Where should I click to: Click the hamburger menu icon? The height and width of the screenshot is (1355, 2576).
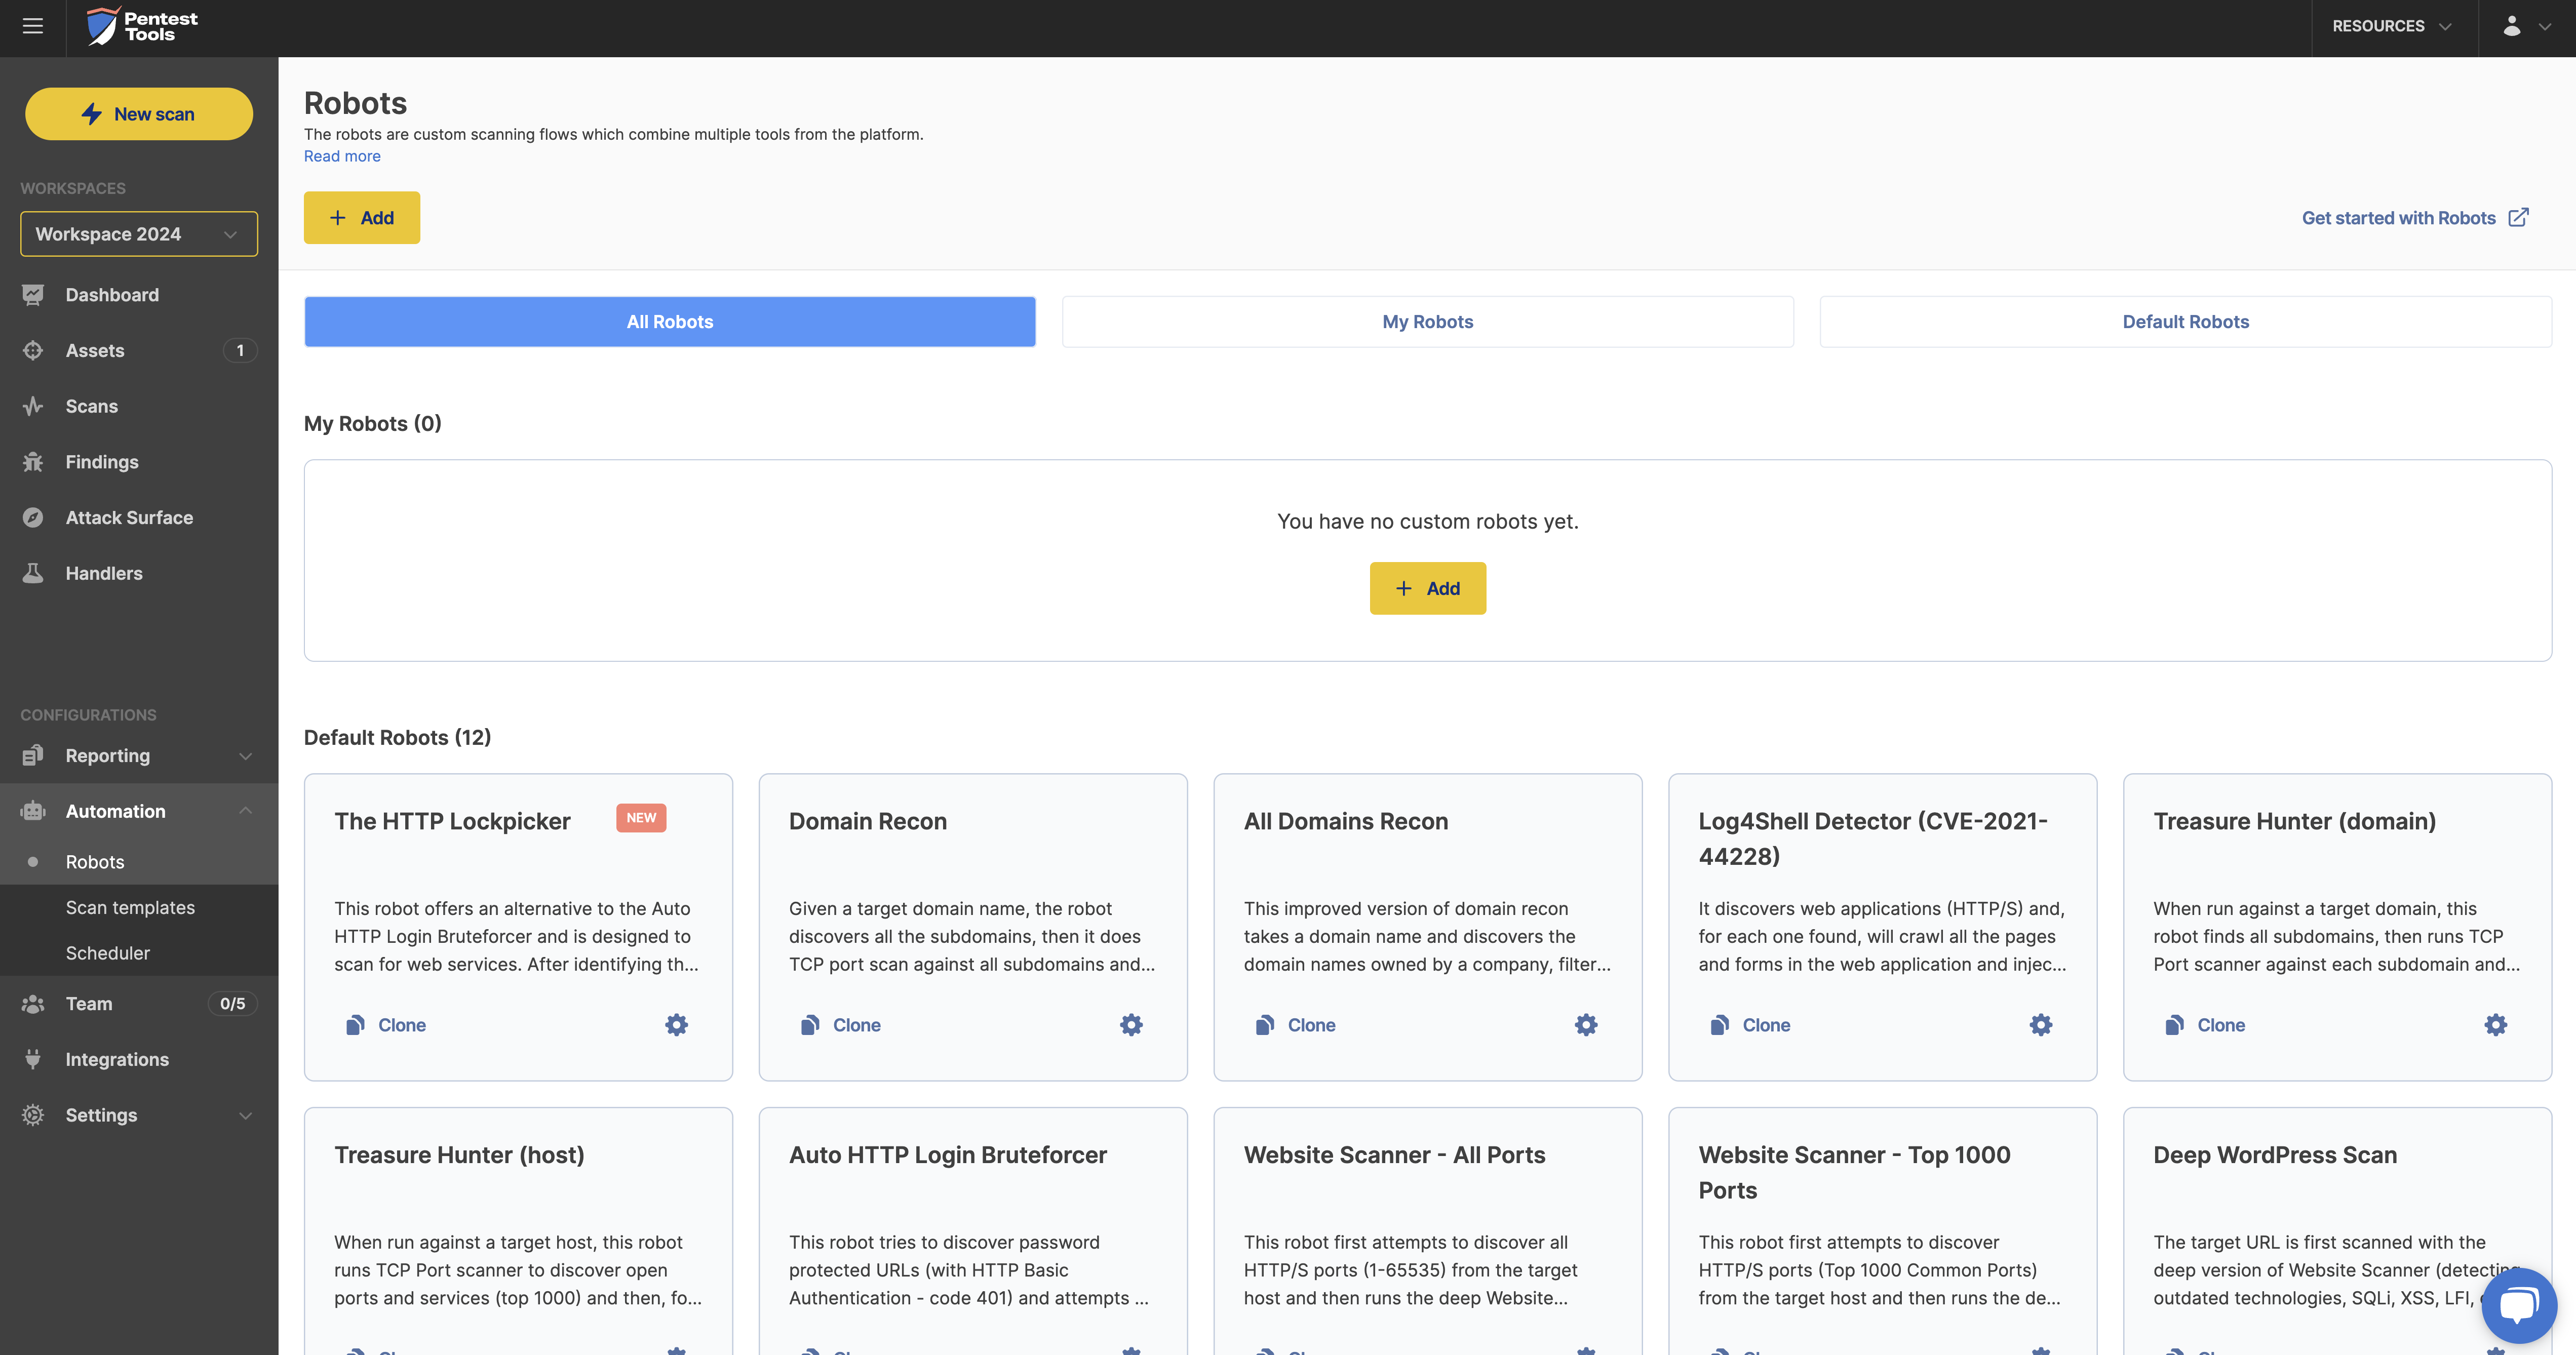point(32,26)
